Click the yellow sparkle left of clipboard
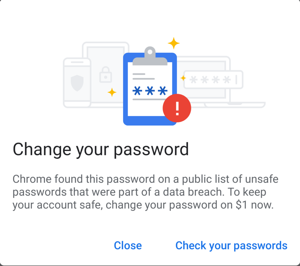300x266 pixels. (112, 92)
